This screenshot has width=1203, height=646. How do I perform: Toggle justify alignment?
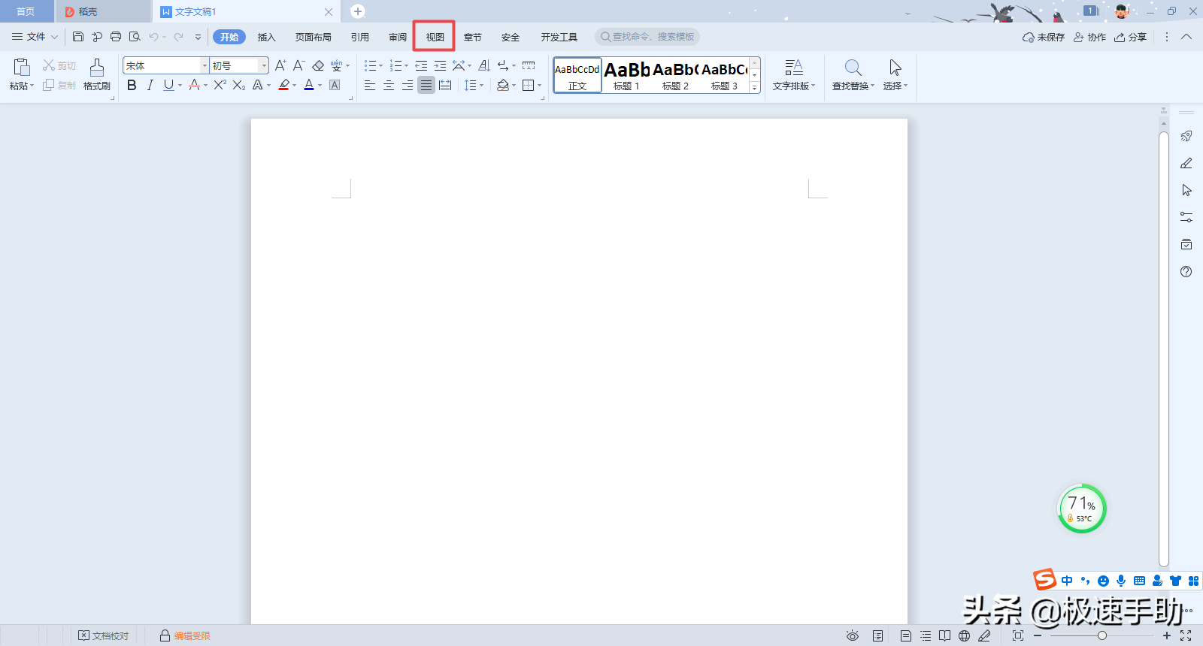click(426, 85)
